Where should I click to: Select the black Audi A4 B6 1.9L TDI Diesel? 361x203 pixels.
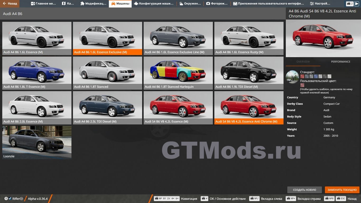click(x=249, y=73)
